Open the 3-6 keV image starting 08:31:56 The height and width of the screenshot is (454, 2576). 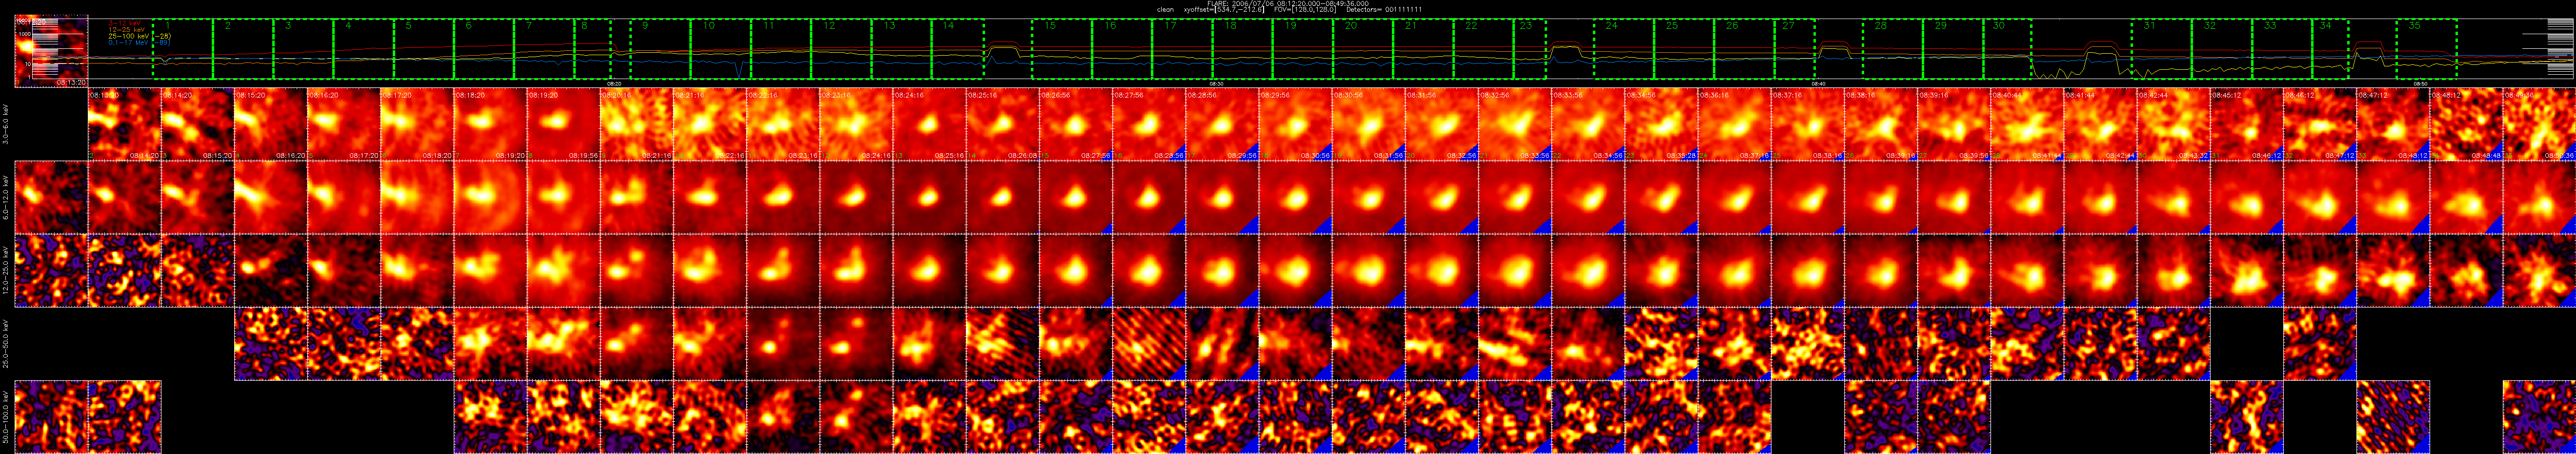(1441, 124)
